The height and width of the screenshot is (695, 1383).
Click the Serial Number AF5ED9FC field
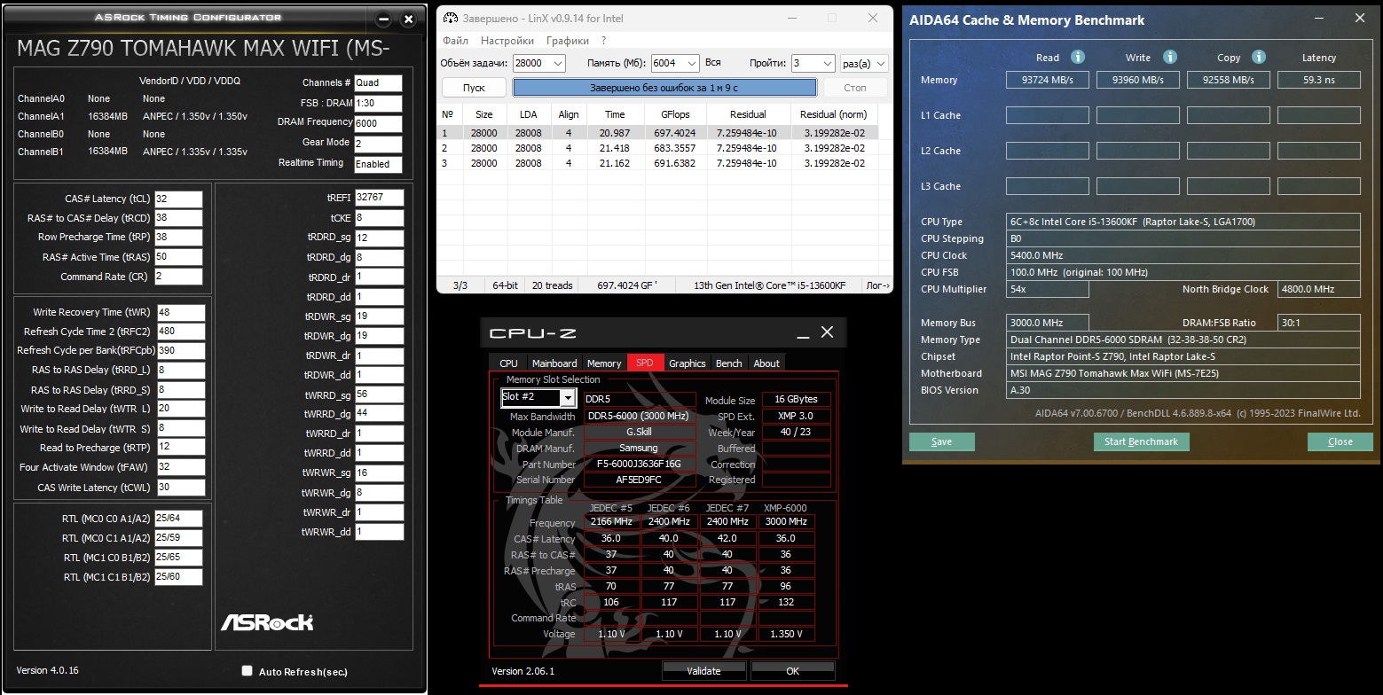pos(639,480)
